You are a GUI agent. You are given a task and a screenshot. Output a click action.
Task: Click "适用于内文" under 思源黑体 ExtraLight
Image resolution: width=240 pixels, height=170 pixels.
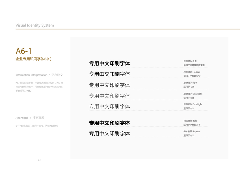pyautogui.click(x=189, y=98)
